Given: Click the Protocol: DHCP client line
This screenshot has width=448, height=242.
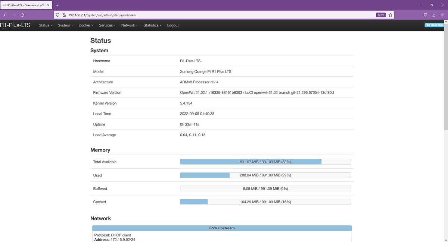Looking at the screenshot, I should click(x=112, y=235).
